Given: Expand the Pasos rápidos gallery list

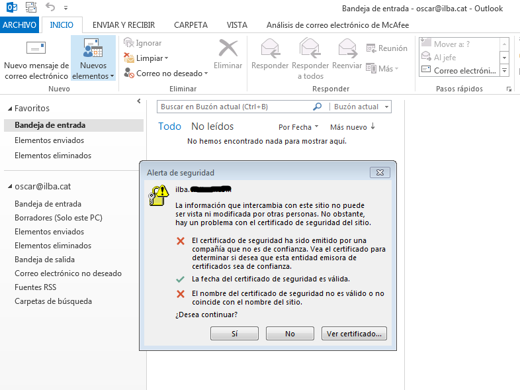Looking at the screenshot, I should [x=504, y=70].
